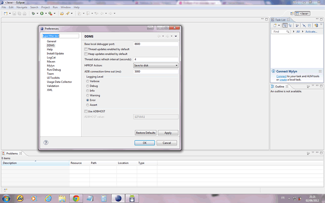Select the Outline tab
This screenshot has width=325, height=203.
279,87
